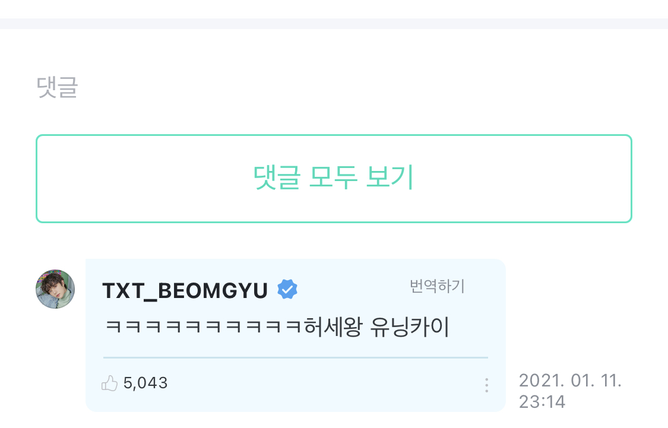Click the gray separator bar at top

(334, 23)
